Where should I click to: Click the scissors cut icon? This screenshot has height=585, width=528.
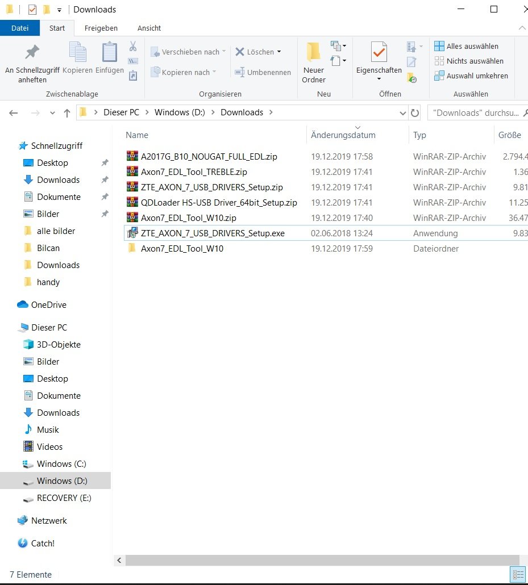[133, 46]
